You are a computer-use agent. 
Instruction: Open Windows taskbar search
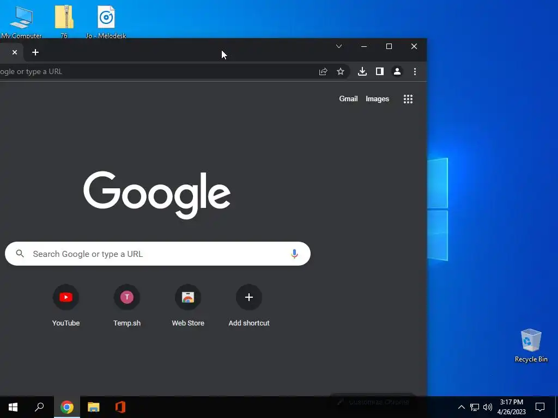[x=39, y=407]
